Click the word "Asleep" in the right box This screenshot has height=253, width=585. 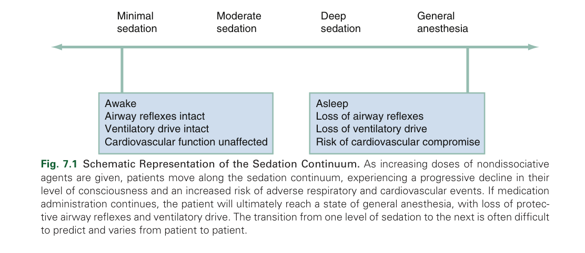tap(332, 103)
